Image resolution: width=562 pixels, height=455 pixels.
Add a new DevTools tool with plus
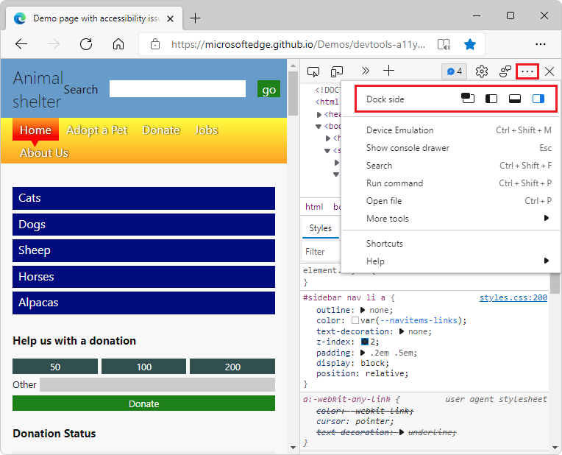tap(388, 71)
